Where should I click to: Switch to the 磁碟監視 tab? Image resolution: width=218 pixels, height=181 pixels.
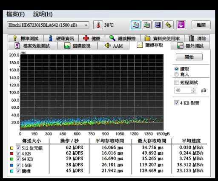(x=77, y=46)
